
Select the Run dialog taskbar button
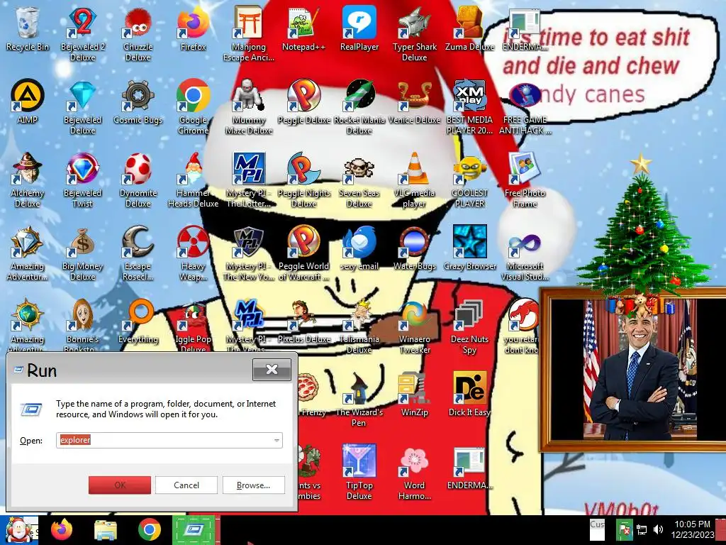[x=194, y=530]
